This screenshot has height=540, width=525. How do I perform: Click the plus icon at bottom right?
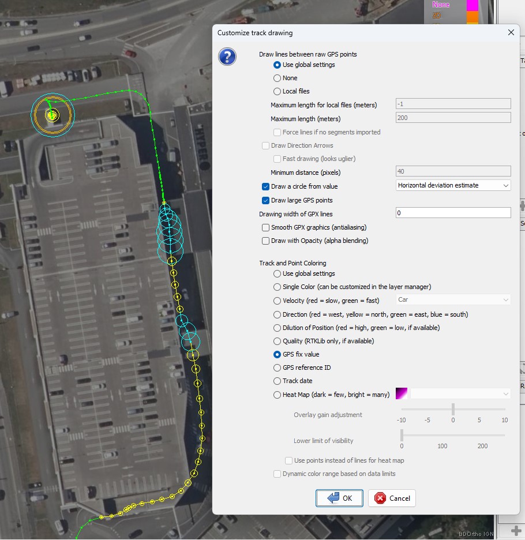tap(517, 530)
